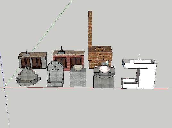
Task: Click the gray brick pedestal stand
Action: click(78, 77)
